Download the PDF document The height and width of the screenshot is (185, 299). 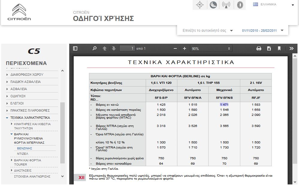[269, 48]
